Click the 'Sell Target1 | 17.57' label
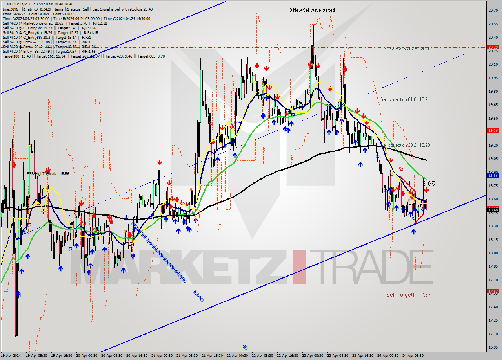502x360 pixels. tap(408, 295)
